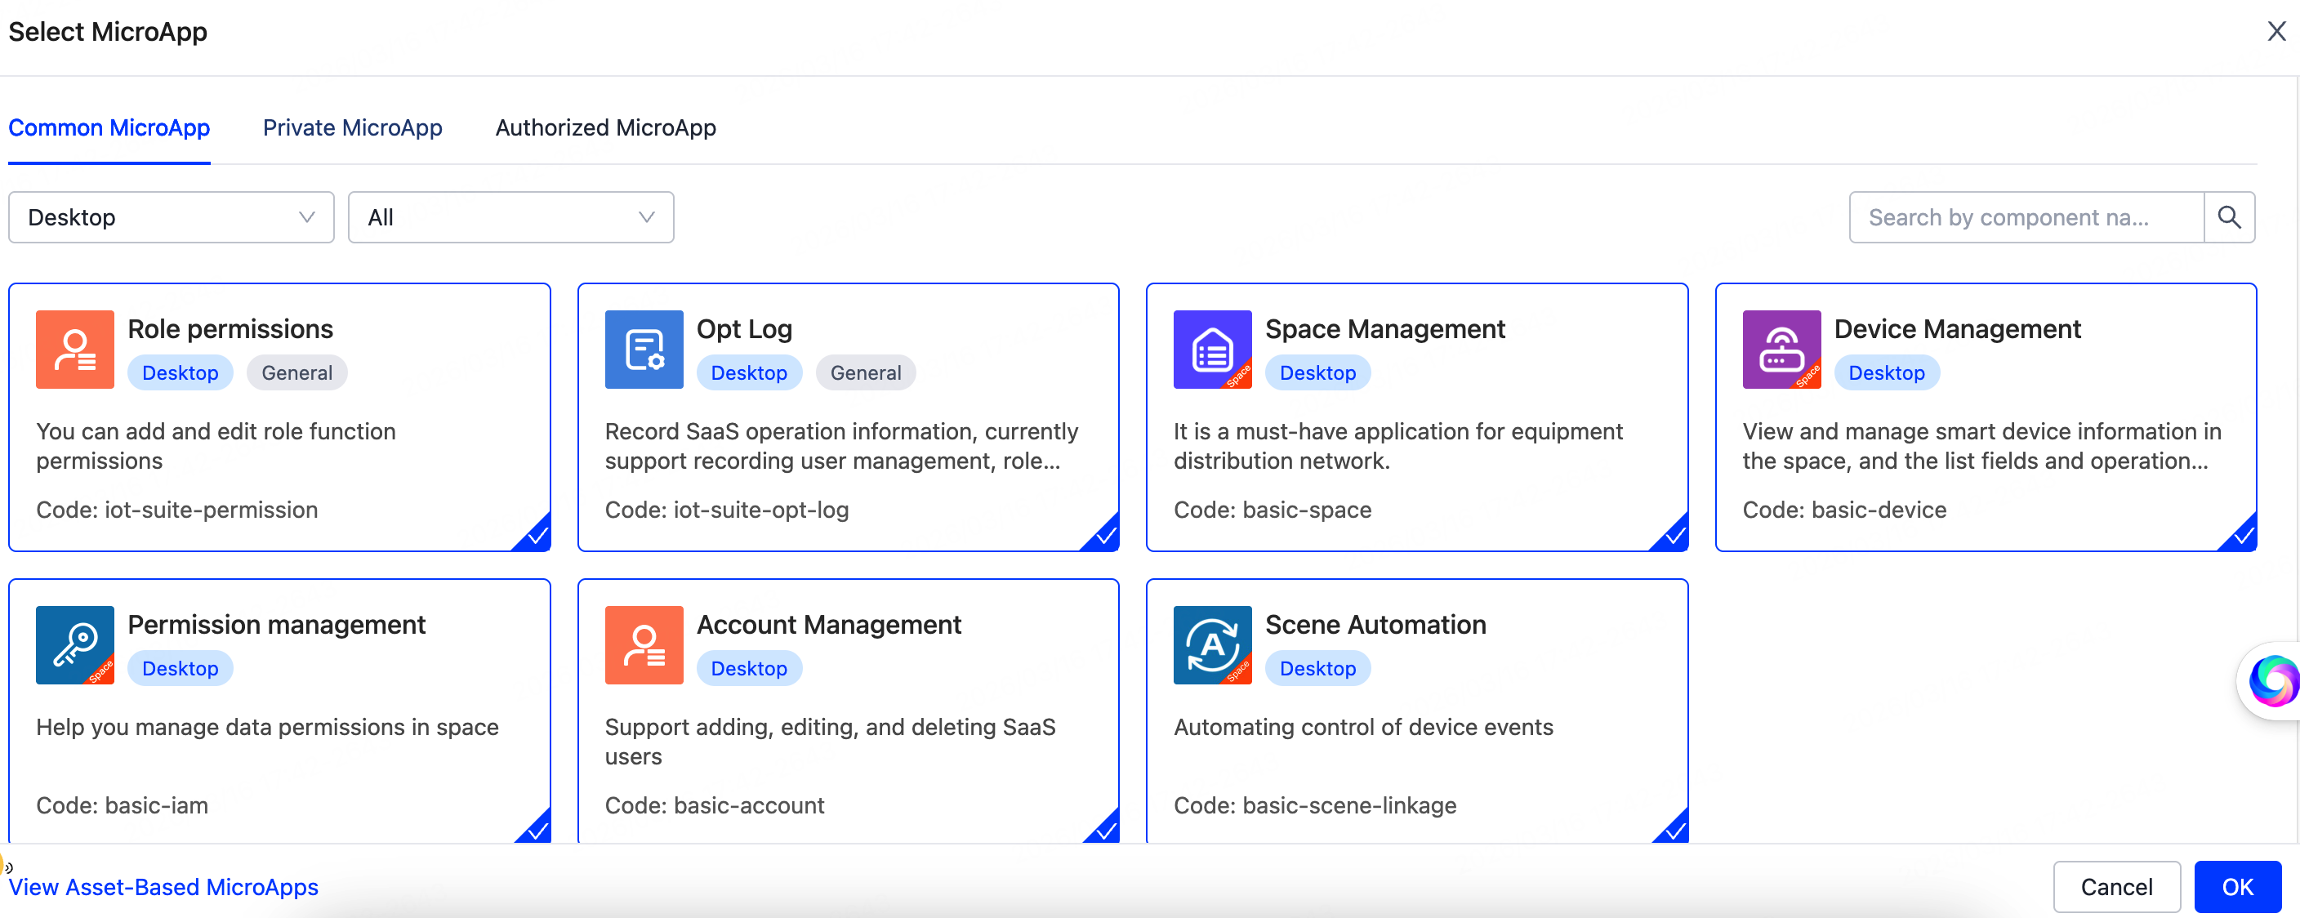Switch to the Private MicroApp tab

tap(353, 127)
